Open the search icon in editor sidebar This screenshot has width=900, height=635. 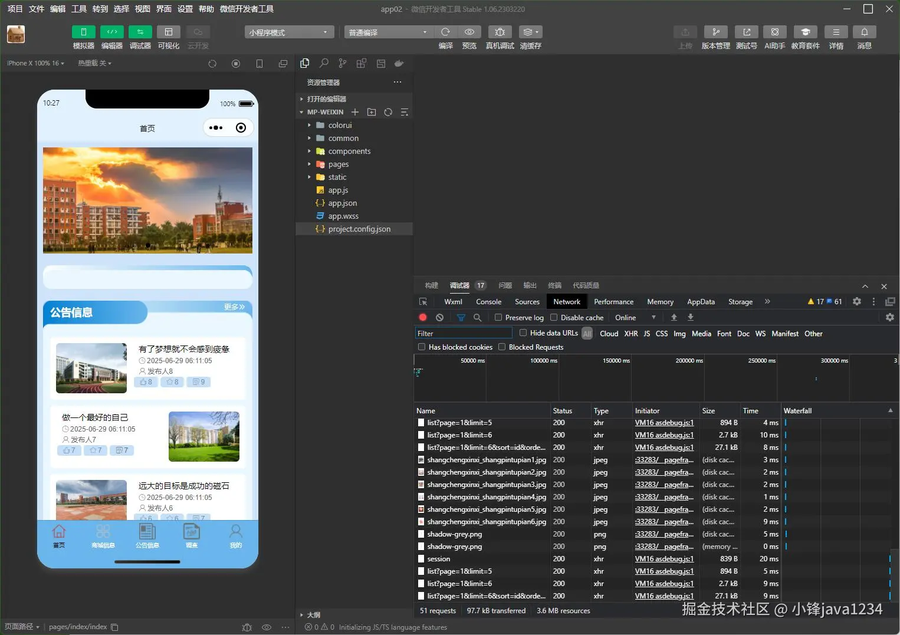[x=324, y=63]
